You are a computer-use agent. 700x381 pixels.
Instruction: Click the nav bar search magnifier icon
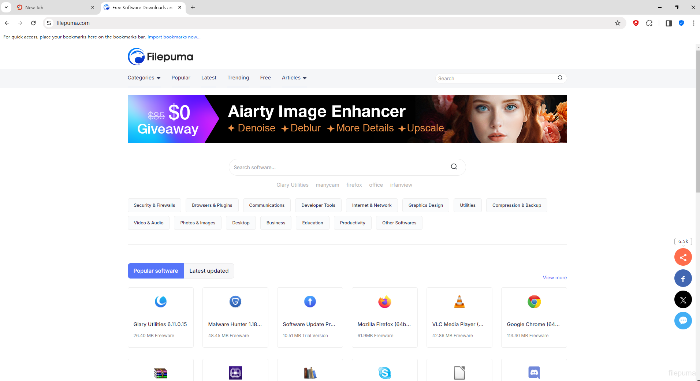(560, 78)
